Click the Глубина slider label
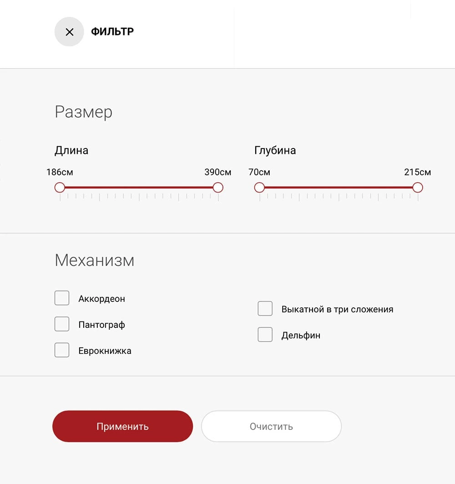This screenshot has height=484, width=455. click(275, 151)
